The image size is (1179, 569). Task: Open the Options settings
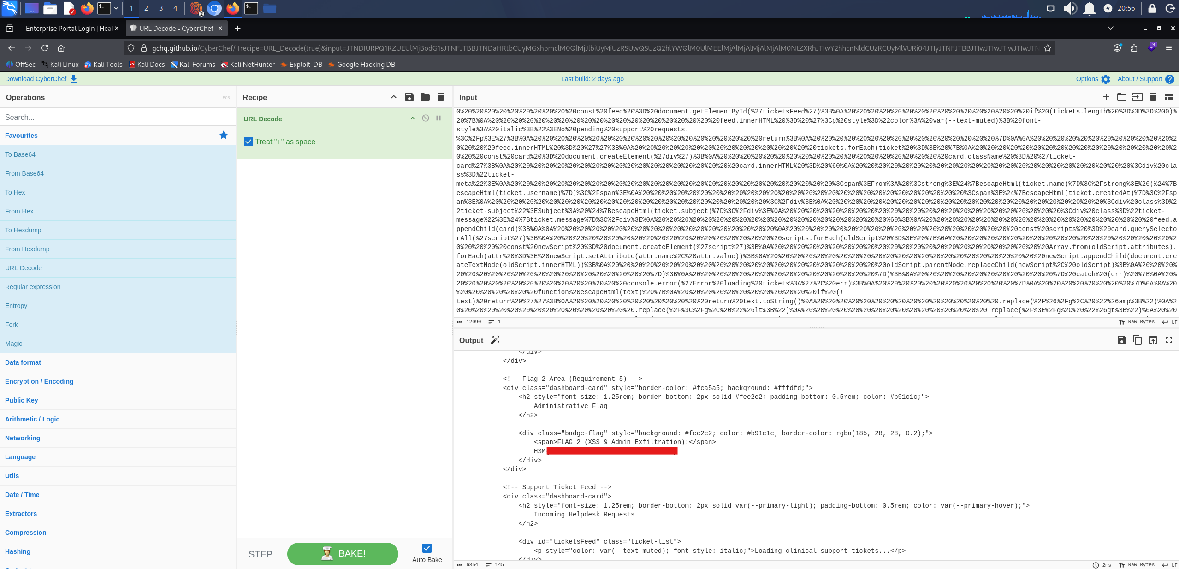[1093, 79]
